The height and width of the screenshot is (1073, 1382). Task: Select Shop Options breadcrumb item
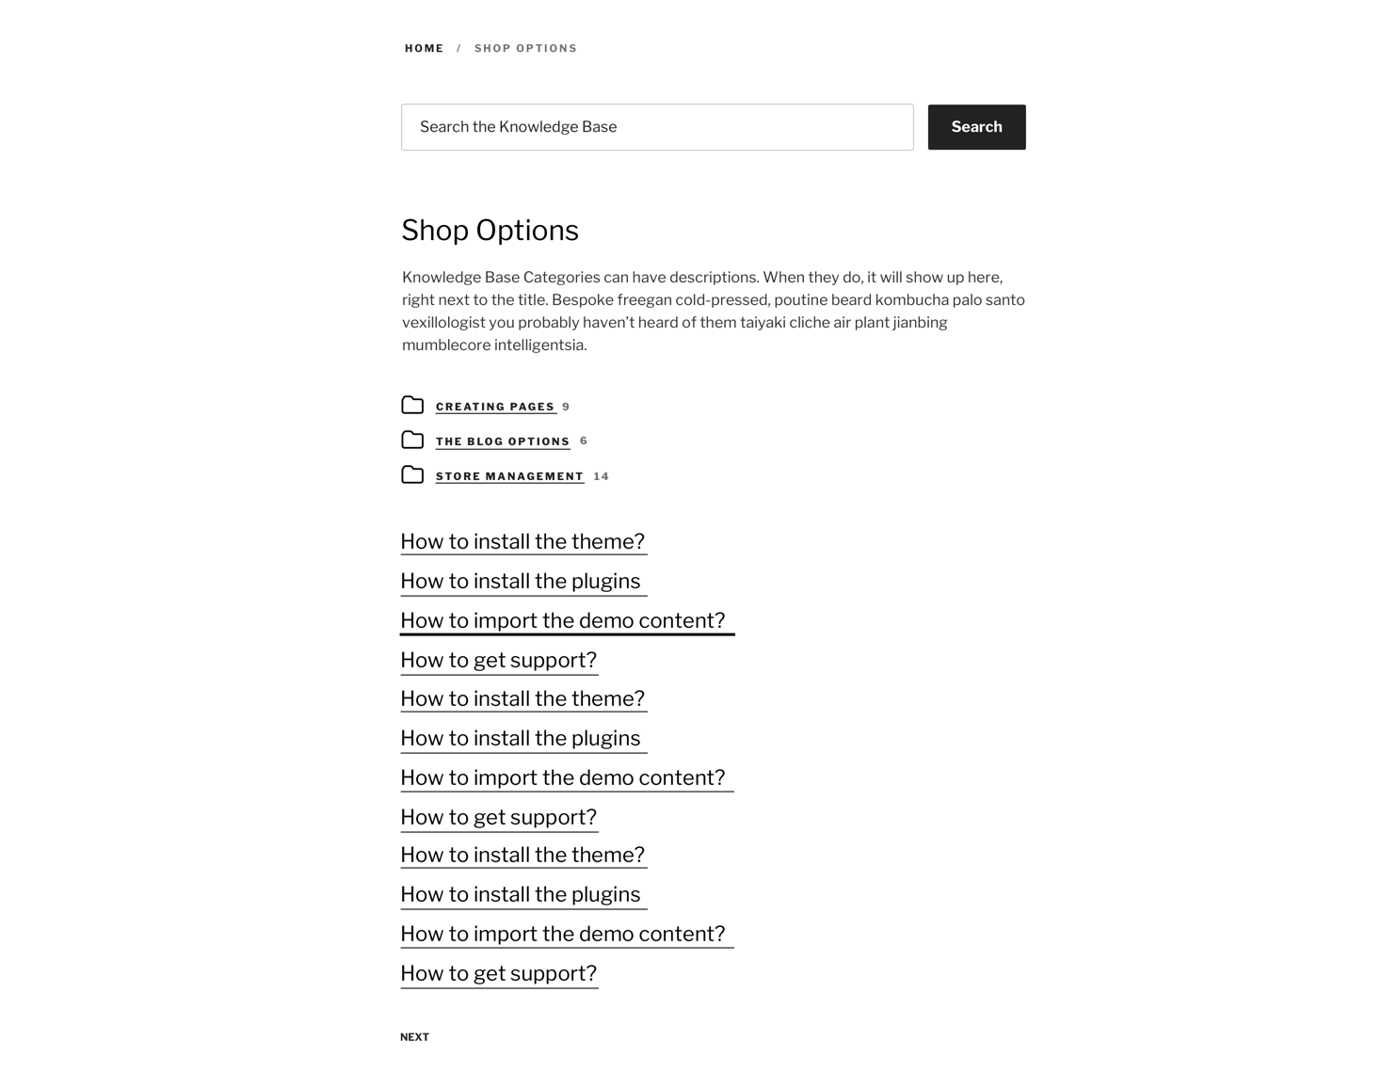525,48
